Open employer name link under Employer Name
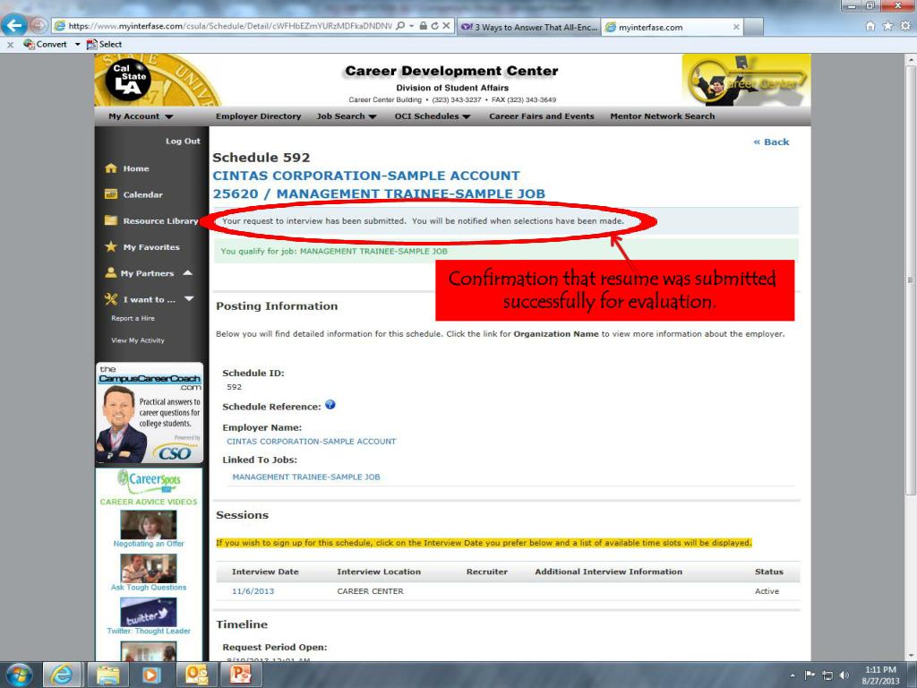This screenshot has height=688, width=917. click(311, 442)
